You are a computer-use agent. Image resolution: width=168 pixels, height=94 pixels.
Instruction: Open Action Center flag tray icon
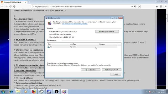pyautogui.click(x=150, y=92)
